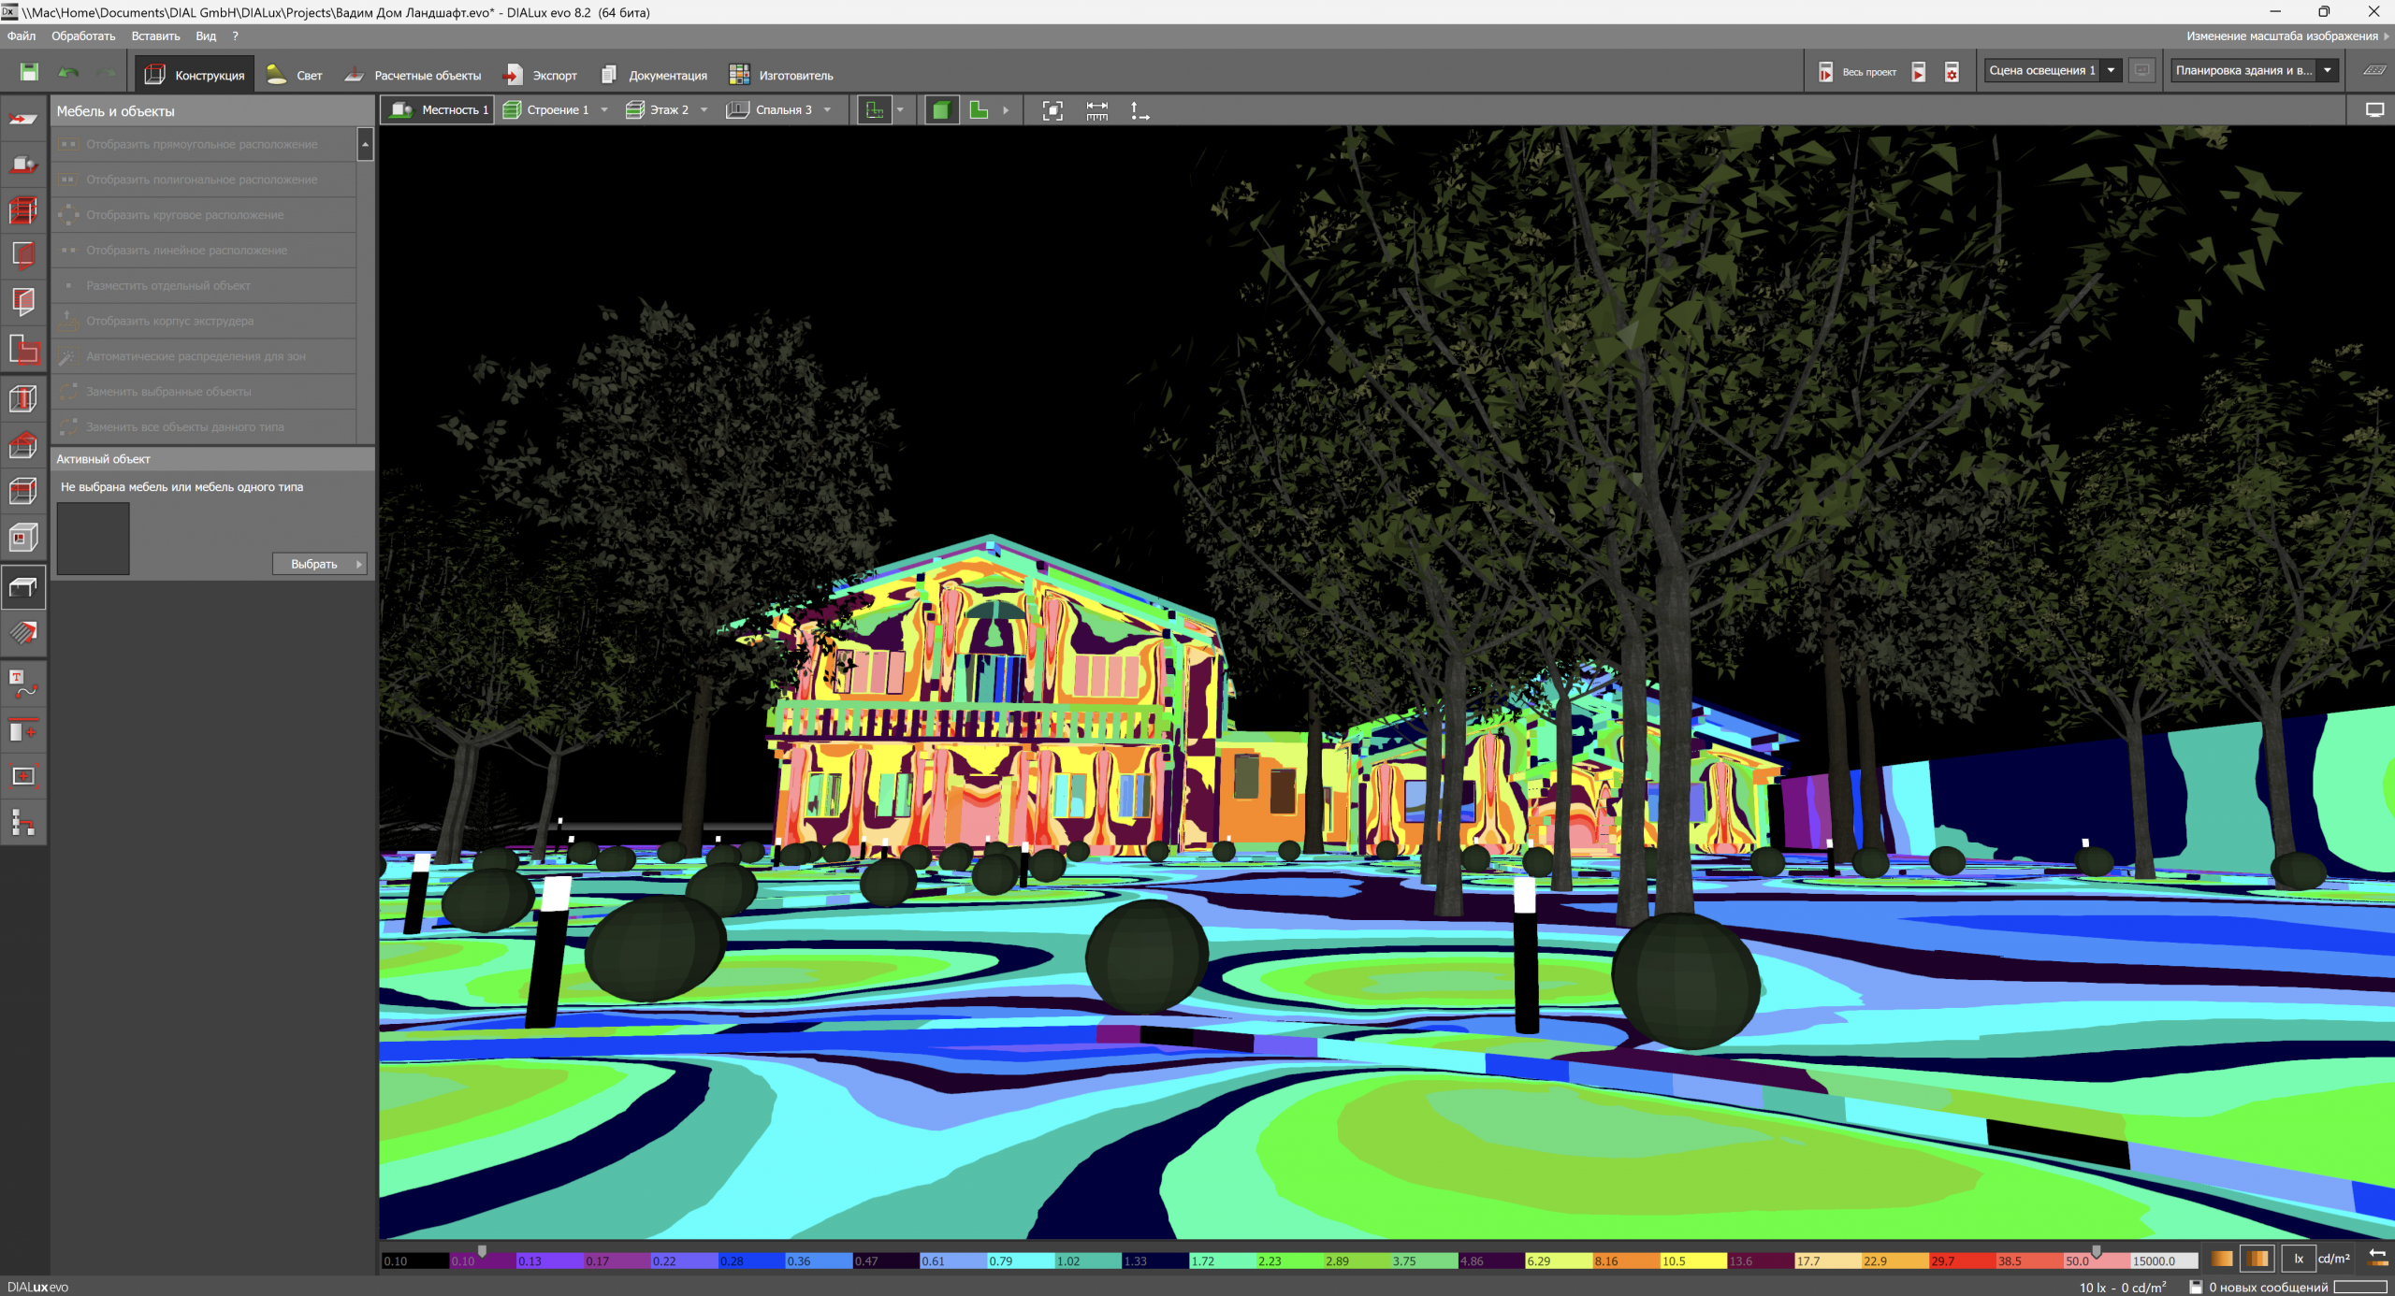The width and height of the screenshot is (2395, 1296).
Task: Open the Сцена освещения 1 dropdown
Action: [2111, 70]
